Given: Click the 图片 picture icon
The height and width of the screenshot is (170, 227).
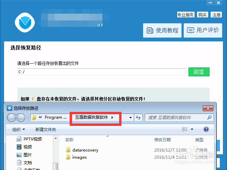Looking at the screenshot, I should point(19,155).
